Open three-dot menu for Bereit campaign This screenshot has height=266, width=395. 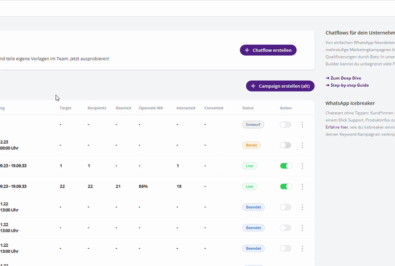point(302,145)
